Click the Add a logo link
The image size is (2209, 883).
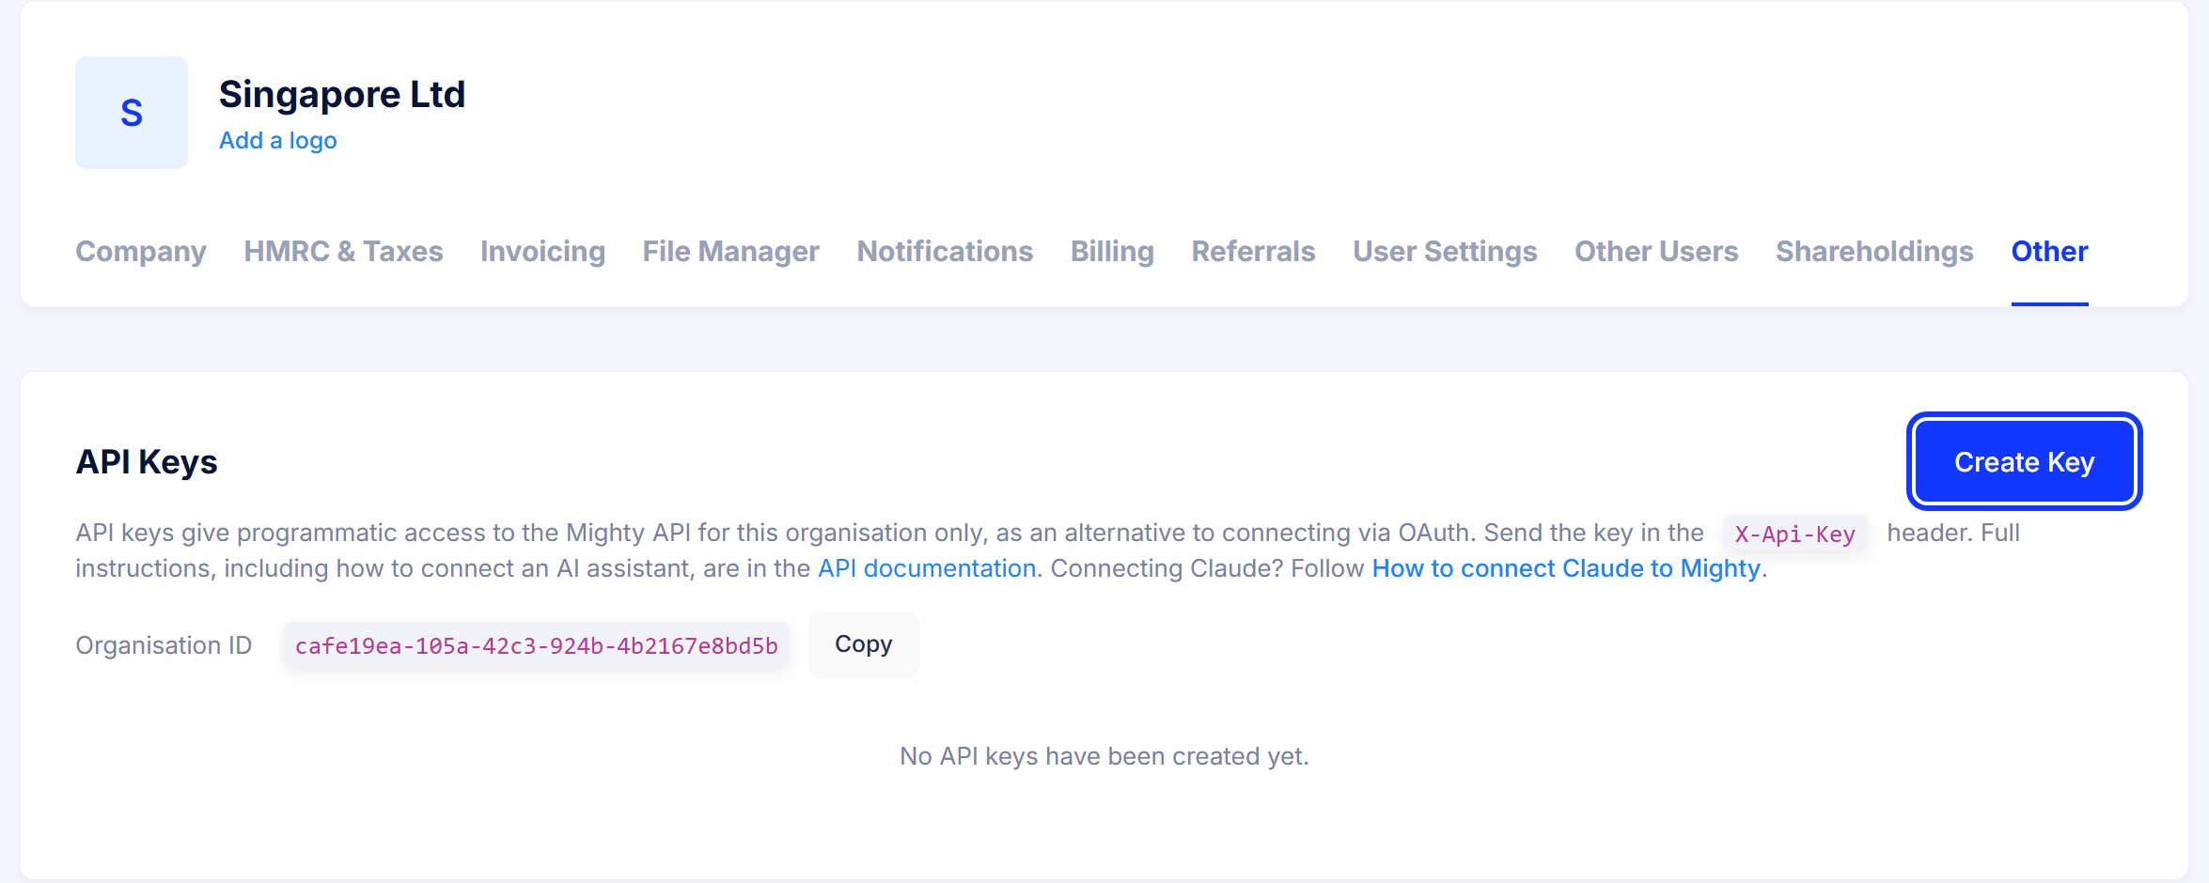click(x=277, y=140)
